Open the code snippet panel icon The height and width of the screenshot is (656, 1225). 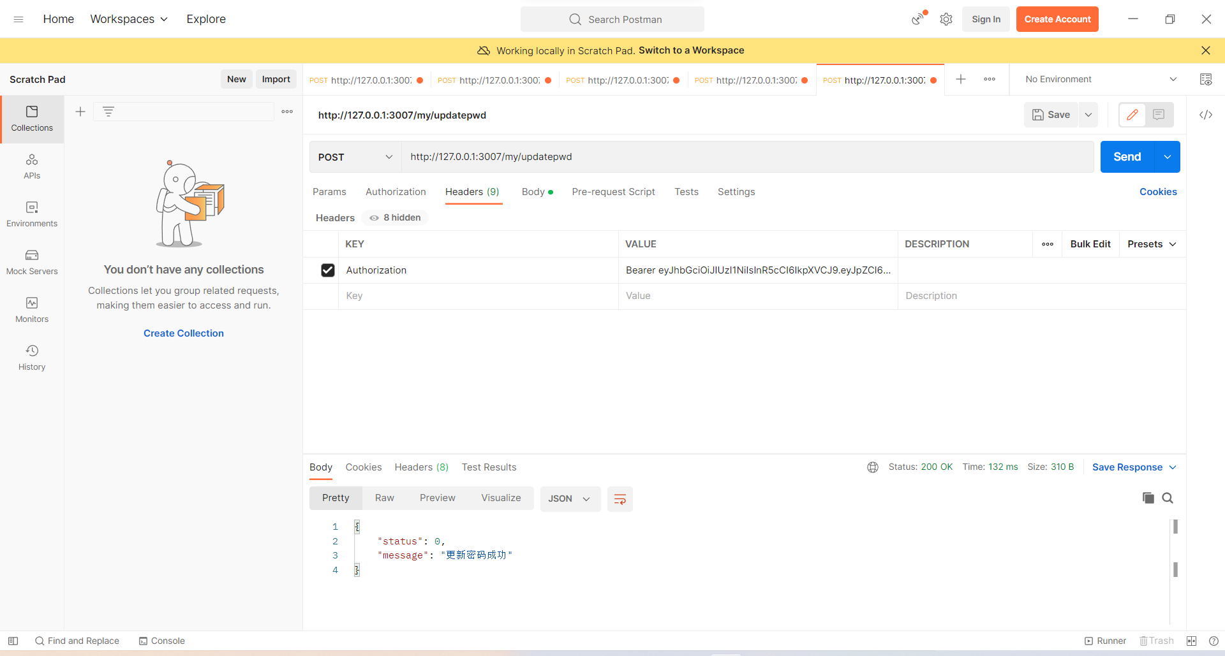pos(1205,115)
